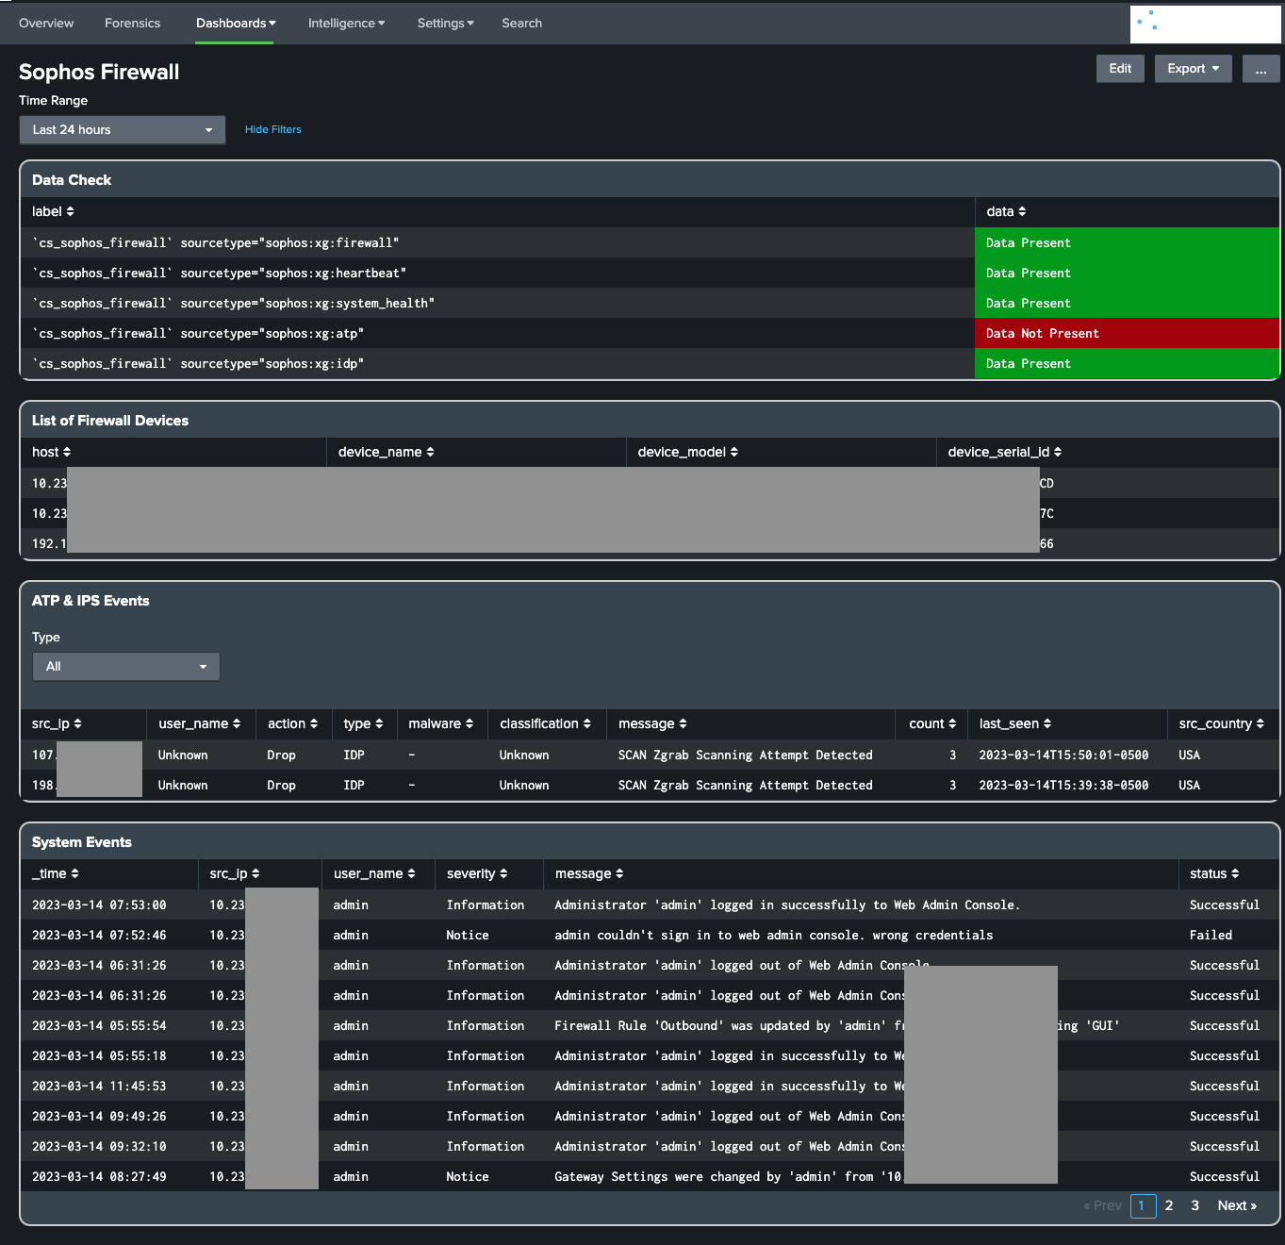
Task: Sort System Events by src_ip column
Action: [x=234, y=873]
